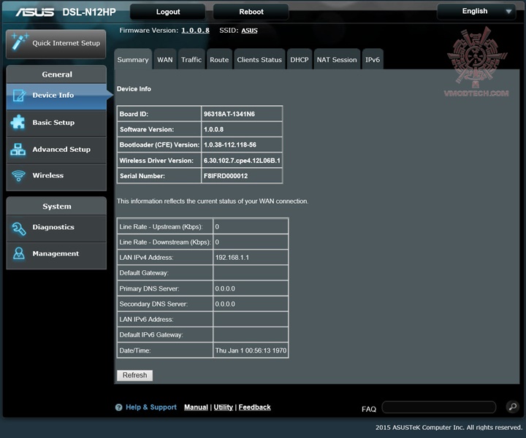Click the Date/Time value Thu Jan 1
Screen dimensions: 526x438
click(251, 350)
